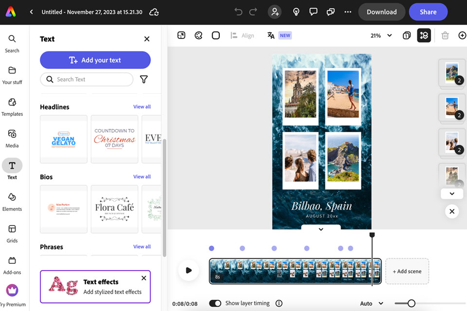Click the resize canvas icon
Screen dimensions: 467x311
[181, 35]
